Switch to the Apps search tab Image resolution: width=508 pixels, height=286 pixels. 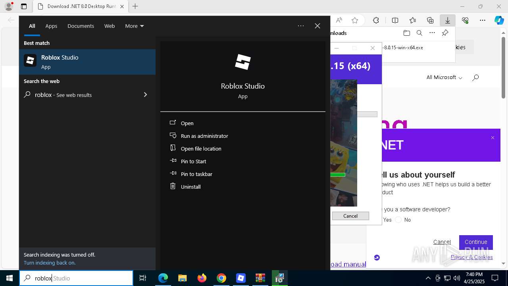(51, 26)
